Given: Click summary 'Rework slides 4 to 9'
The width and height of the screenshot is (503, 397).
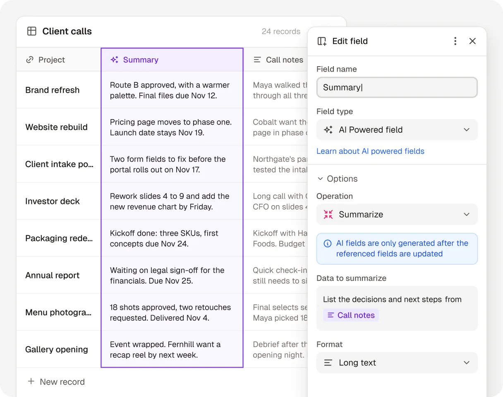Looking at the screenshot, I should (172, 201).
